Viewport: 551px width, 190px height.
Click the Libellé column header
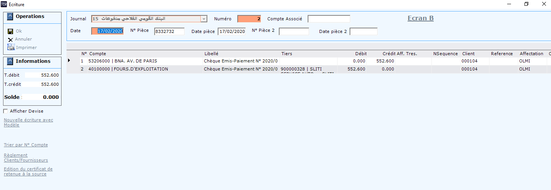point(211,54)
